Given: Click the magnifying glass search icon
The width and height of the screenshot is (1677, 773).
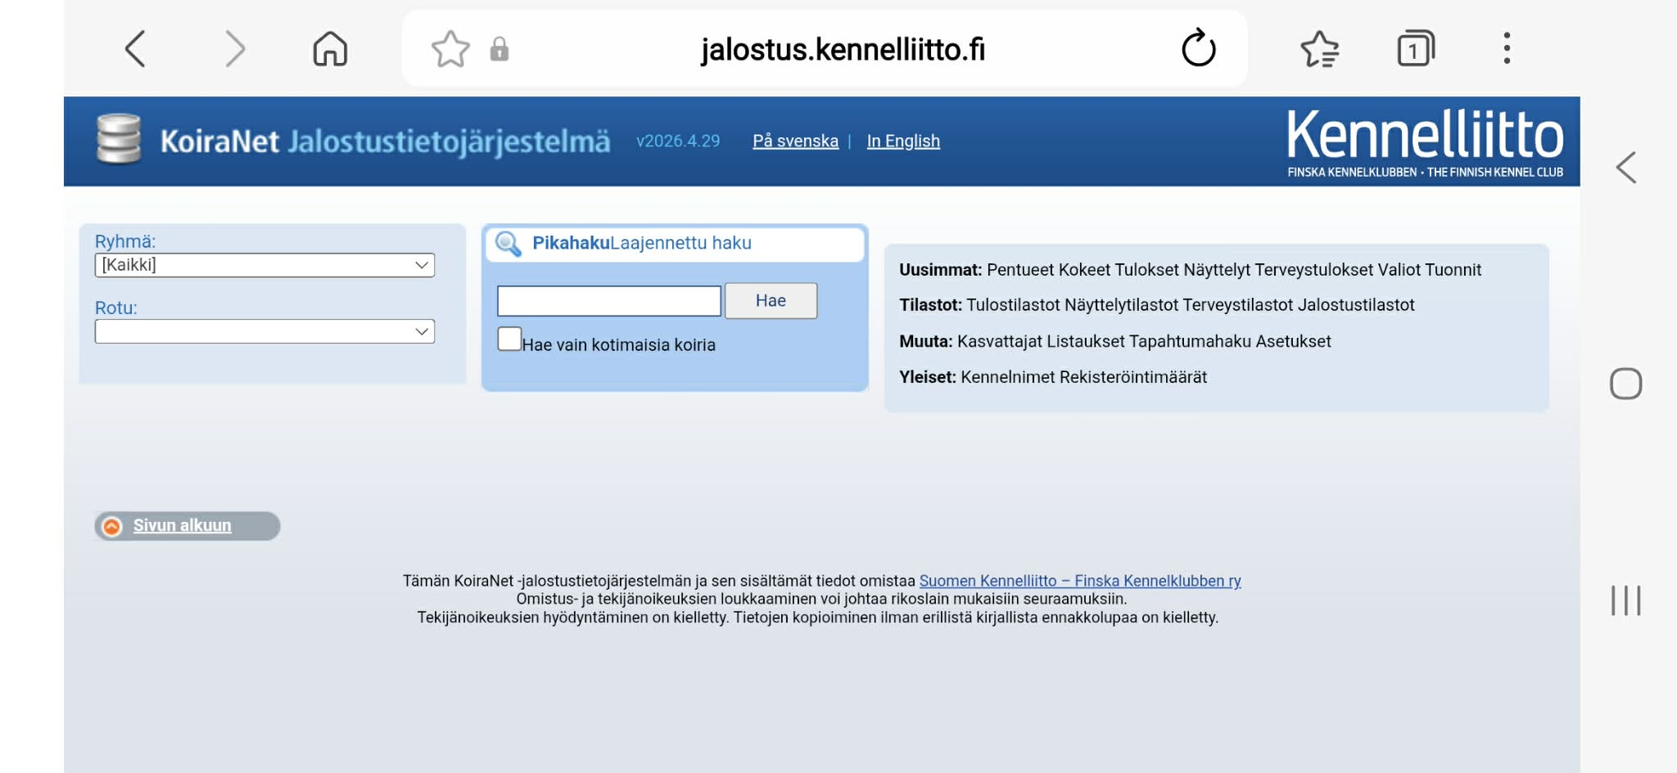Looking at the screenshot, I should pos(509,243).
